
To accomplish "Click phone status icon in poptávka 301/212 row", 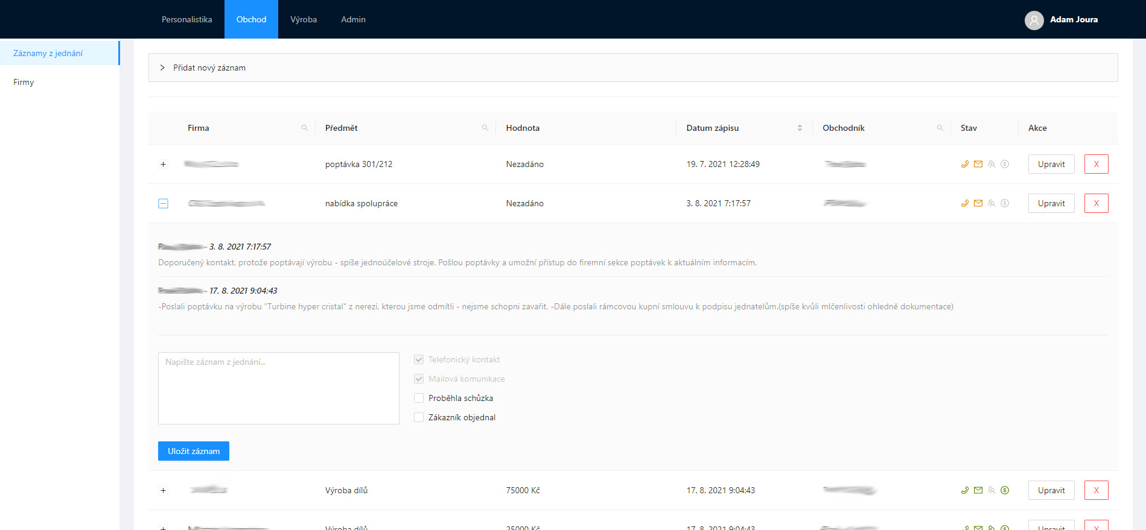I will click(x=965, y=164).
